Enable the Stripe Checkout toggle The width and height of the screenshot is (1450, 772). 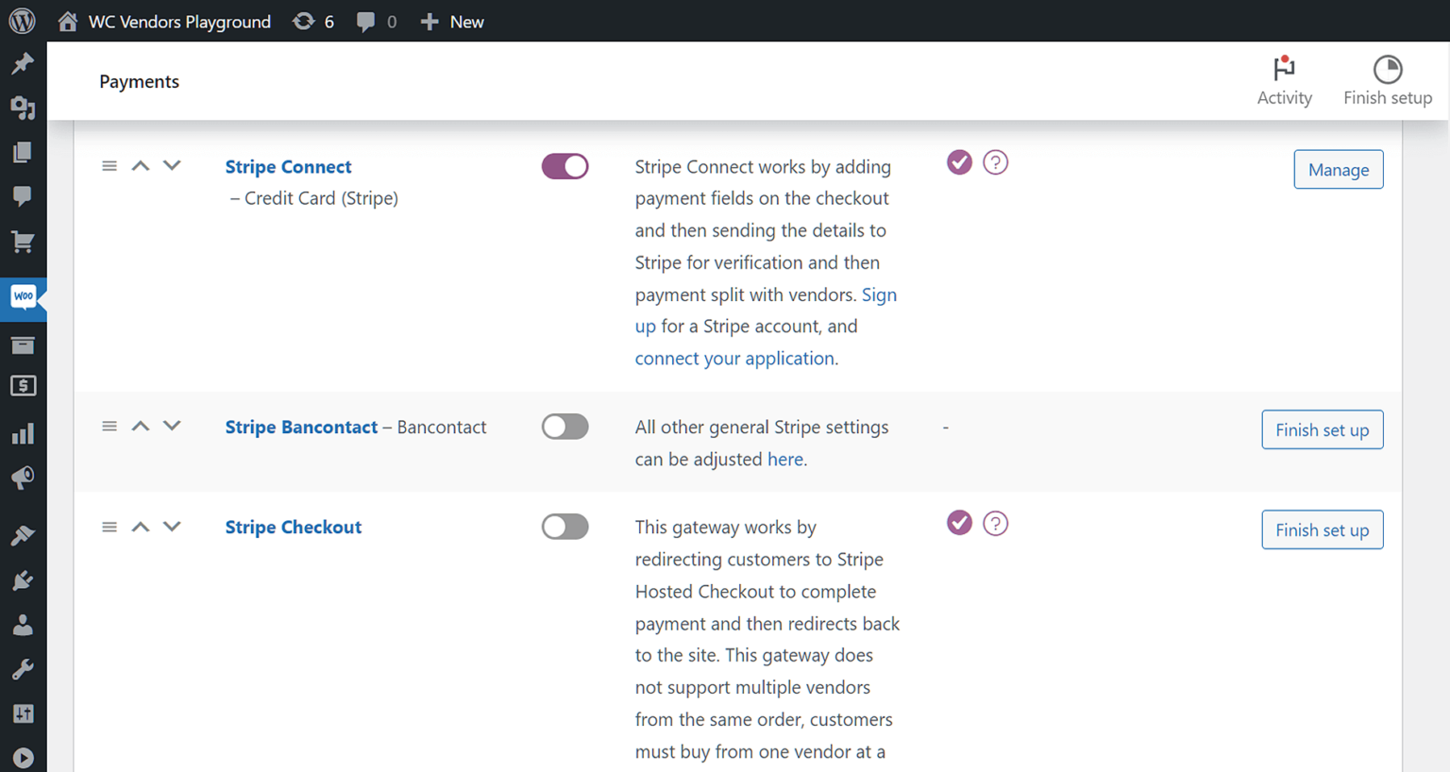pos(565,527)
